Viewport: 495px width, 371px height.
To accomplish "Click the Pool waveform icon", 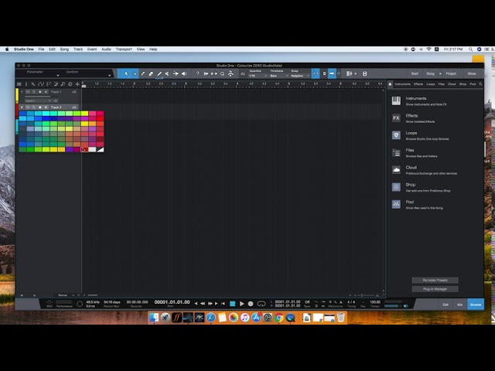I will (396, 204).
